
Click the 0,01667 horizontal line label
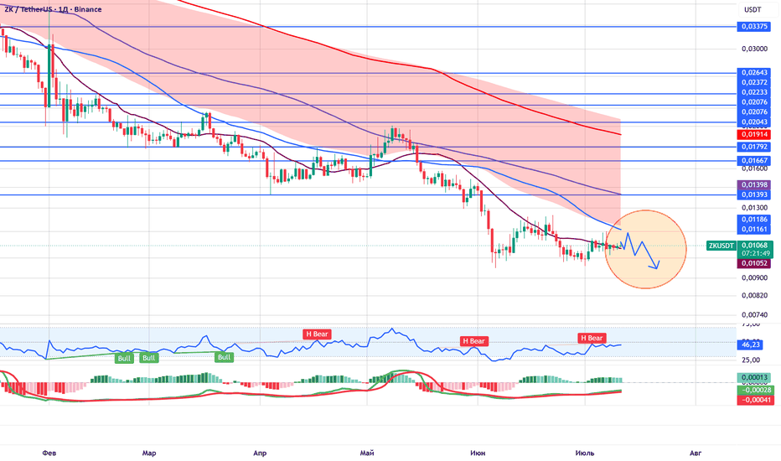tap(754, 160)
